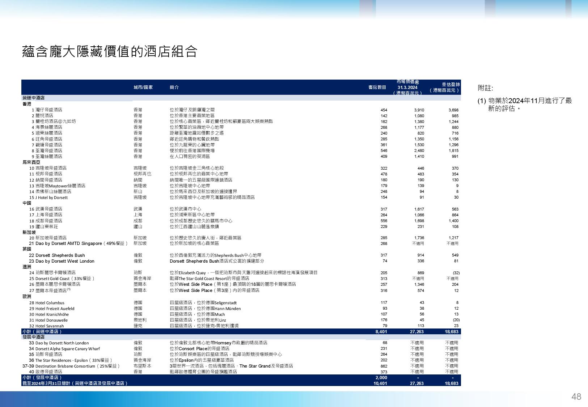
Task: Select the Hotel Savannah entry
Action: pyautogui.click(x=50, y=326)
